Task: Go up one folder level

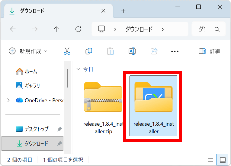Action: click(x=56, y=29)
